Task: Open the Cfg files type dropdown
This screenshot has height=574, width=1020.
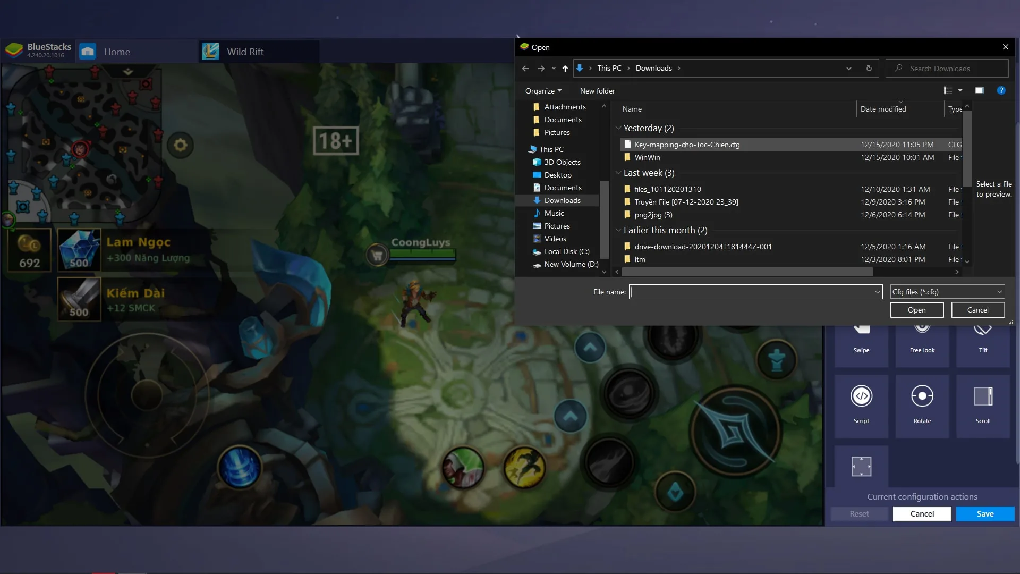Action: point(947,292)
